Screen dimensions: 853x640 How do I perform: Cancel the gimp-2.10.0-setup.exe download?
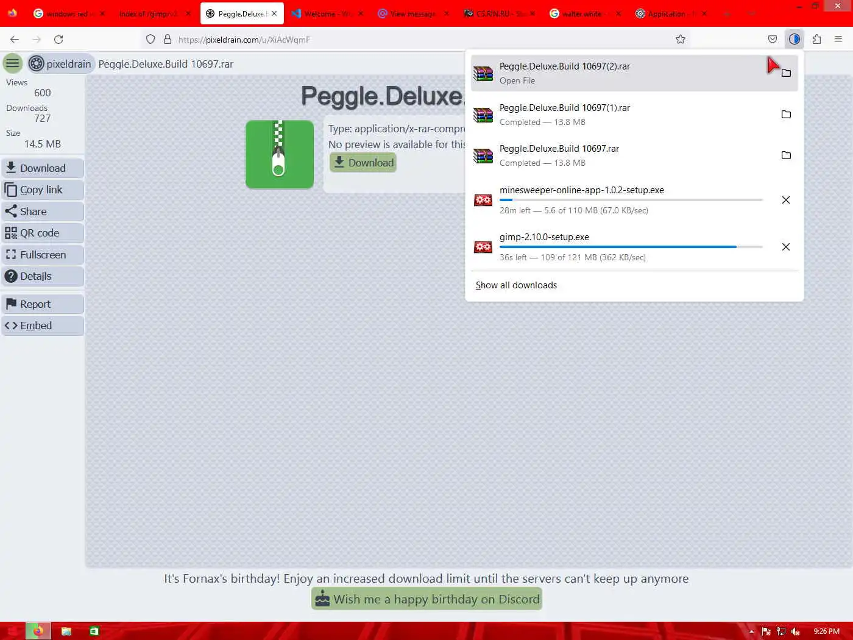coord(786,247)
